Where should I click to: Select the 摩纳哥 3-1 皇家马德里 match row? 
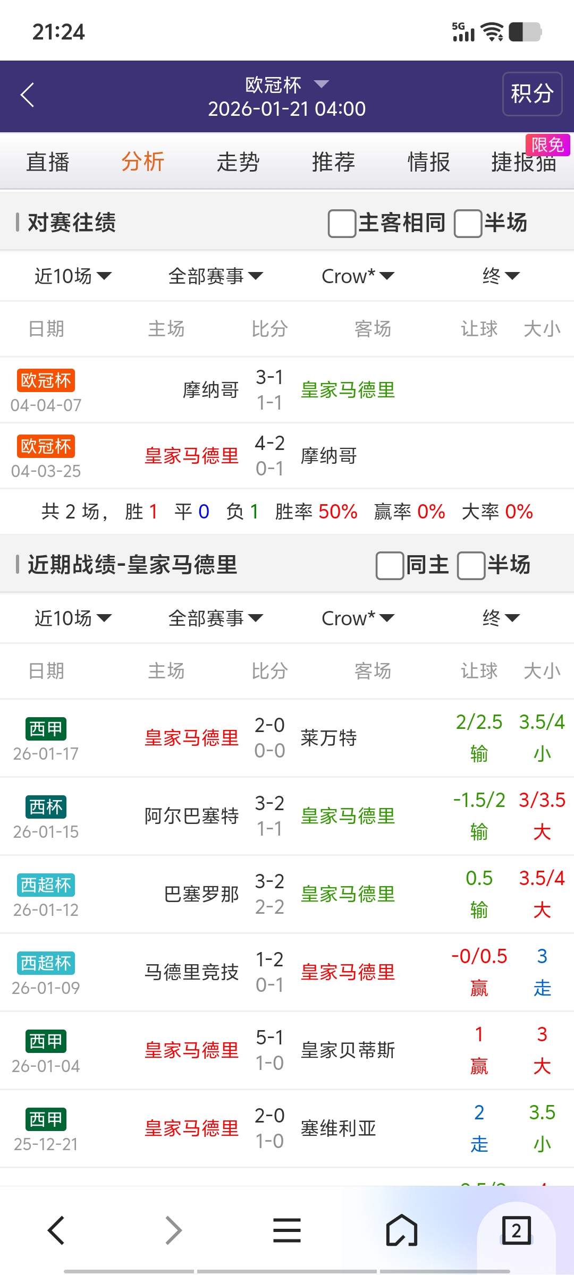pyautogui.click(x=269, y=390)
